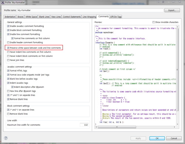Click the preview vertical scrollbar thumb
The height and width of the screenshot is (144, 185).
(178, 70)
